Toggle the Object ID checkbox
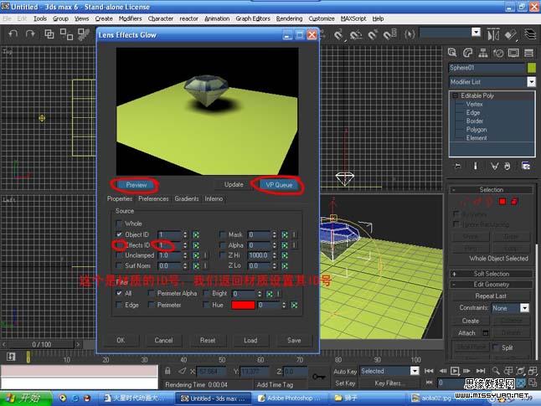541x406 pixels. pyautogui.click(x=120, y=234)
